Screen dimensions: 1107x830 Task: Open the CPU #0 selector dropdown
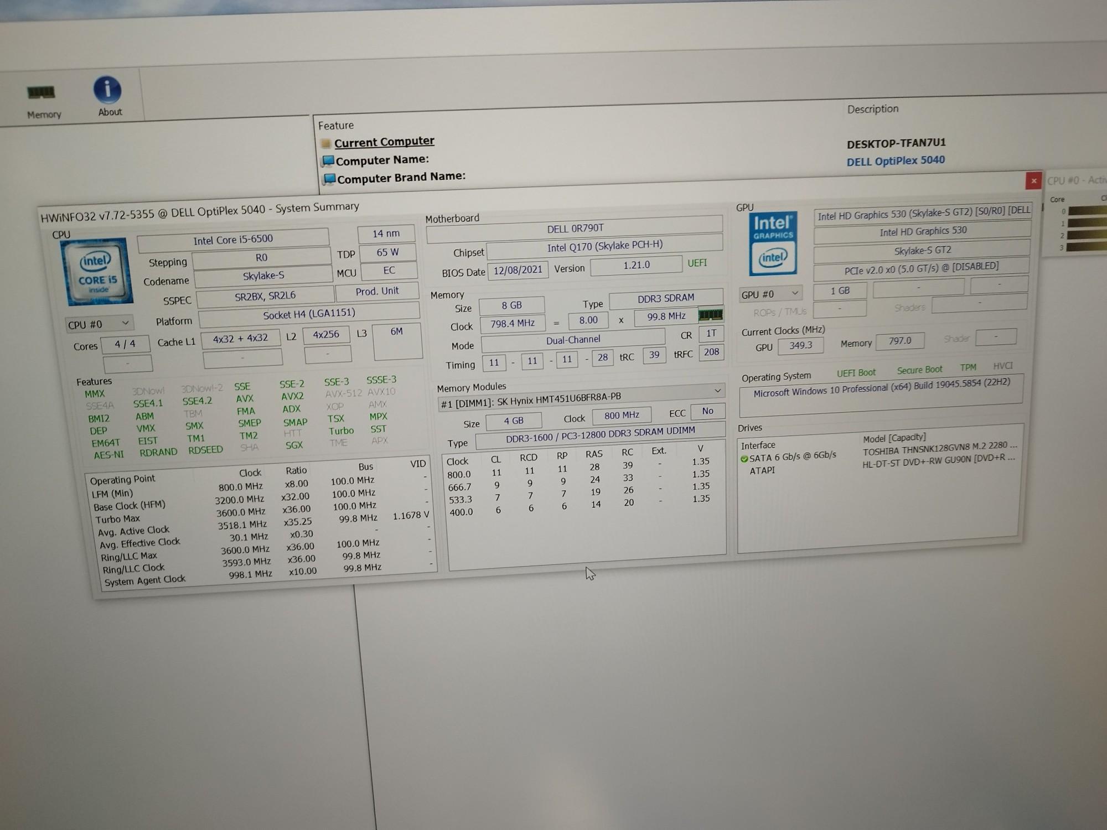click(99, 324)
